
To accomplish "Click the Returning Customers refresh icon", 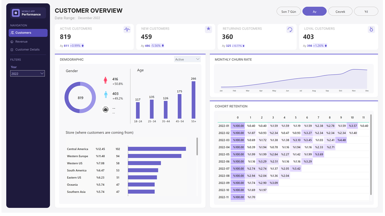I will tap(290, 29).
